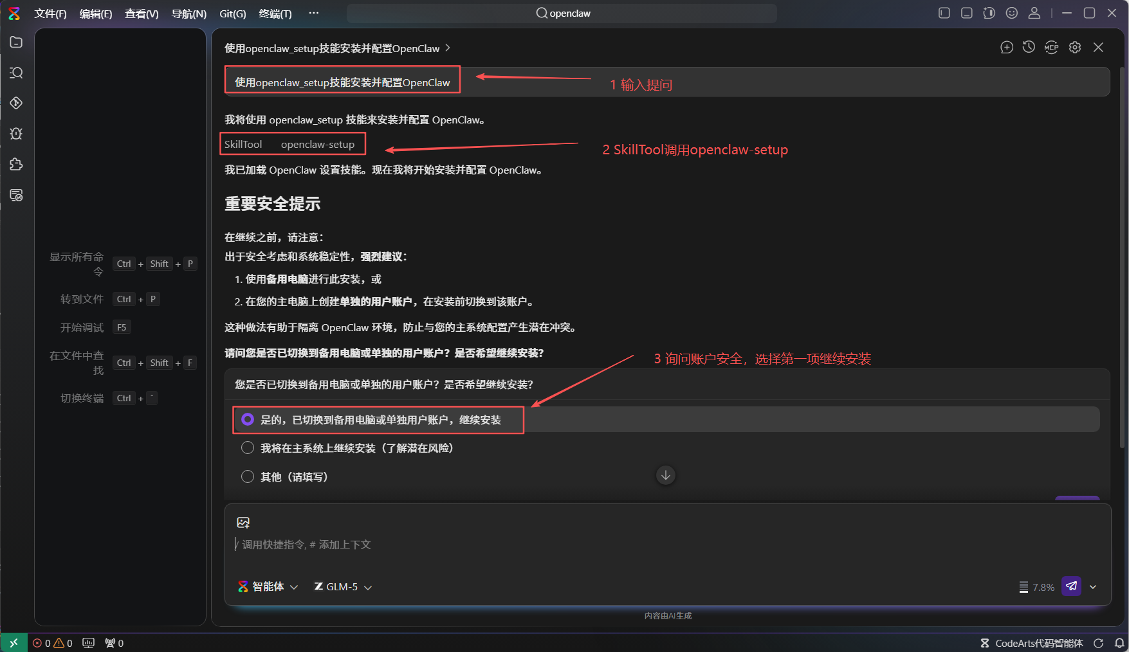Send the message with paper plane button
Image resolution: width=1129 pixels, height=652 pixels.
click(x=1071, y=586)
